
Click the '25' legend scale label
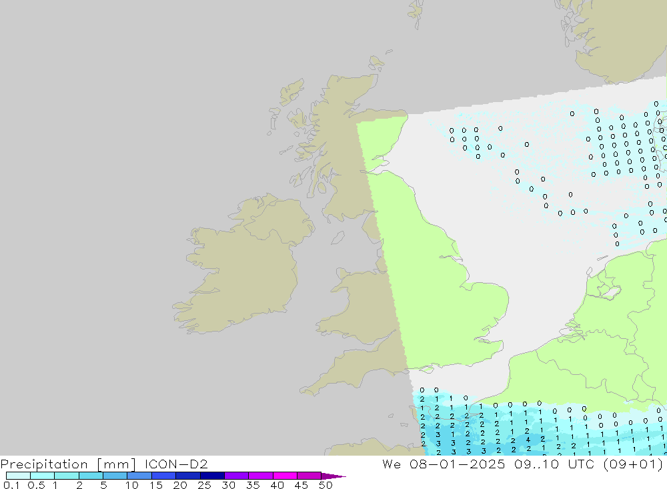[204, 485]
